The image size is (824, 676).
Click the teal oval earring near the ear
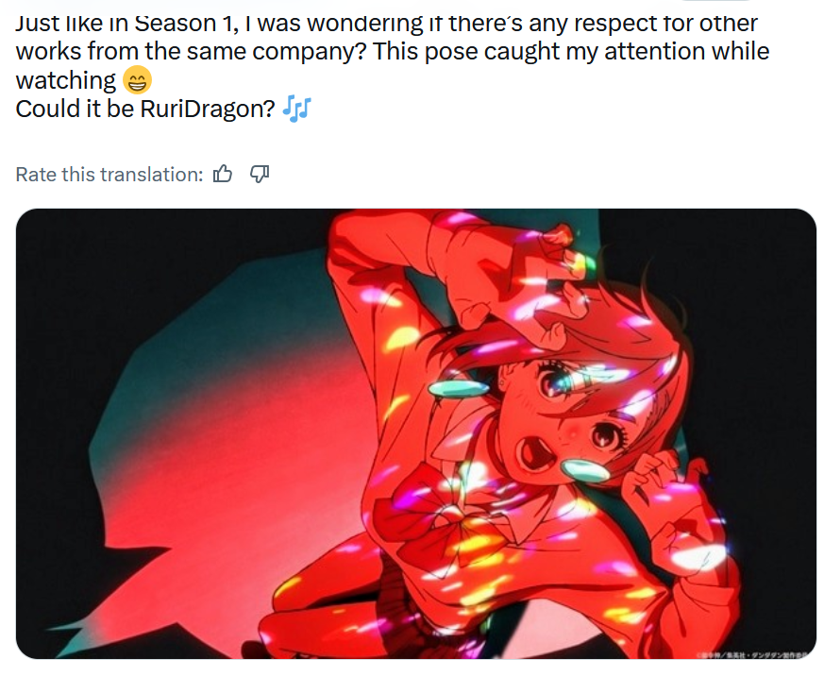coord(459,390)
